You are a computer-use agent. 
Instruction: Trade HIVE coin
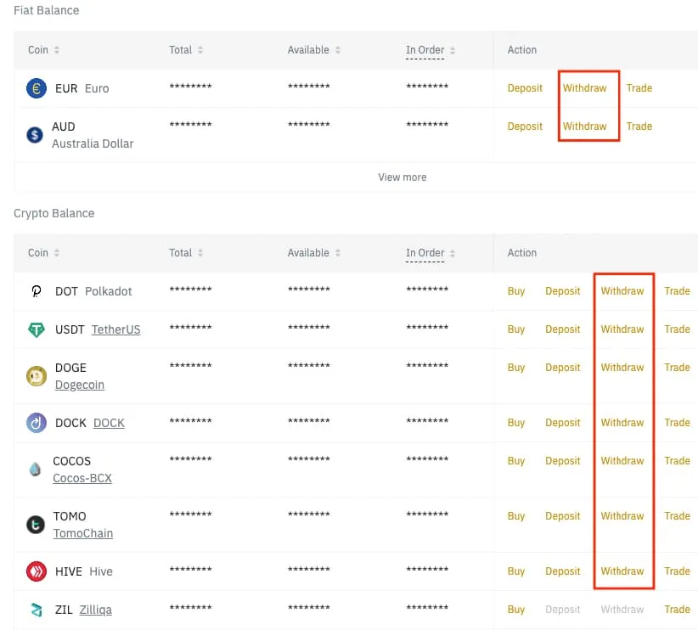point(677,571)
